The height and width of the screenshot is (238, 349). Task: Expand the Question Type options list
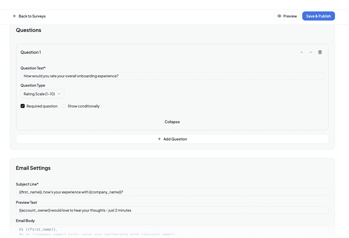pyautogui.click(x=42, y=94)
